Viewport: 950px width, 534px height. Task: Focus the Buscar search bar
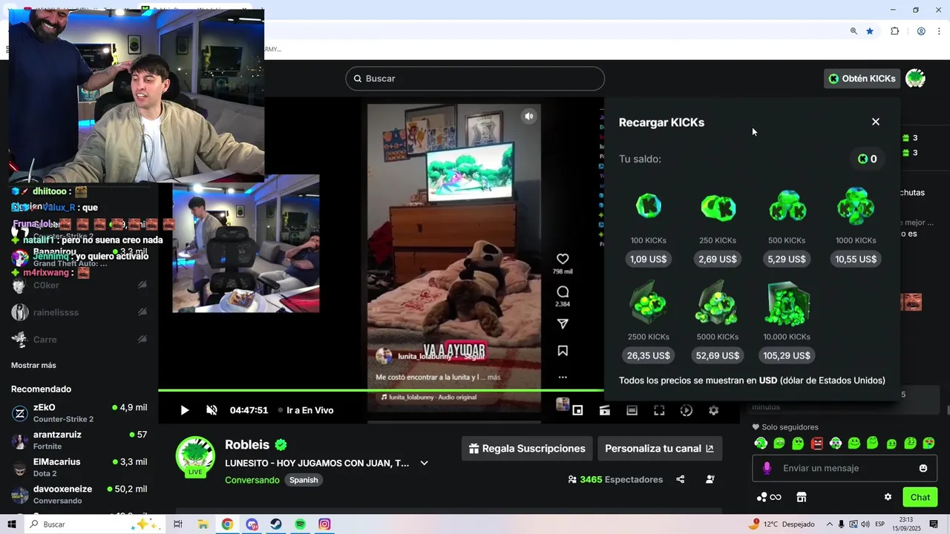(x=475, y=79)
